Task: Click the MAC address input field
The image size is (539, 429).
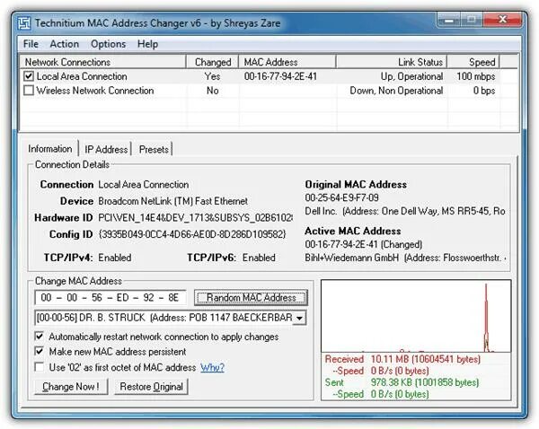Action: [x=110, y=297]
